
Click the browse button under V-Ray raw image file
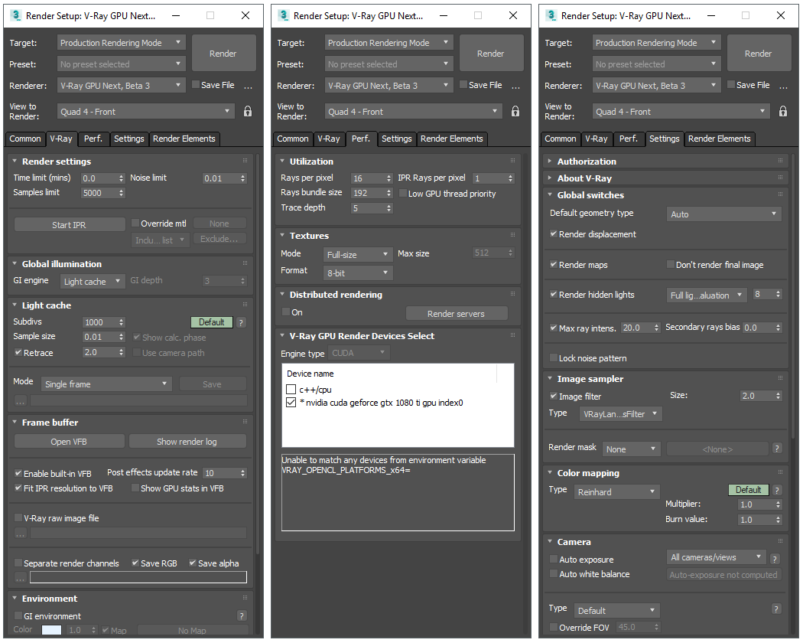[x=21, y=533]
